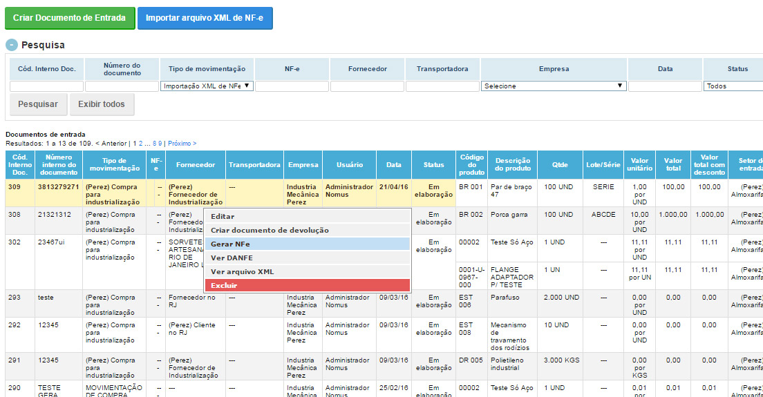The width and height of the screenshot is (763, 397).
Task: Click the Data filter input field
Action: 665,86
